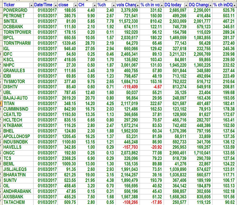This screenshot has height=205, width=237.
Task: Select the PETRONET ticker cell
Action: [18, 16]
